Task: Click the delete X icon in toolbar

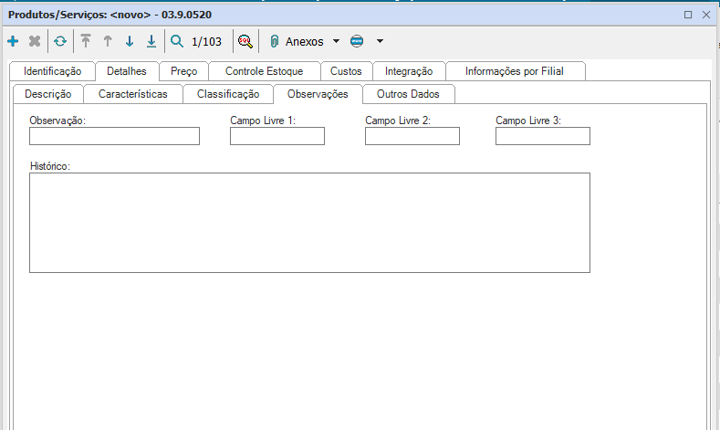Action: [x=35, y=41]
